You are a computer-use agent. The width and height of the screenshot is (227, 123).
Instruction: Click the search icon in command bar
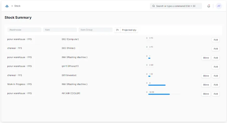(153, 6)
